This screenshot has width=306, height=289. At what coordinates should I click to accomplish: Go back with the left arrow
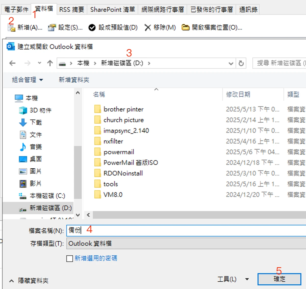pos(12,63)
